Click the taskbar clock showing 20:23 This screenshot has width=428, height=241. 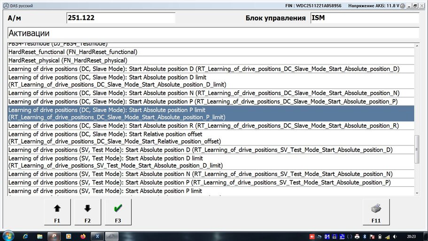coord(412,237)
